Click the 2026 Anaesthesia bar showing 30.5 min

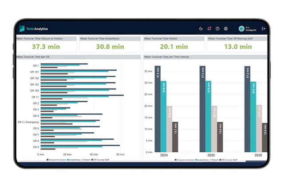253,117
